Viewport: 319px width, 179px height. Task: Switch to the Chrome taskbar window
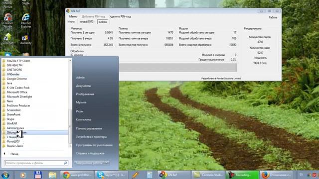point(77,175)
